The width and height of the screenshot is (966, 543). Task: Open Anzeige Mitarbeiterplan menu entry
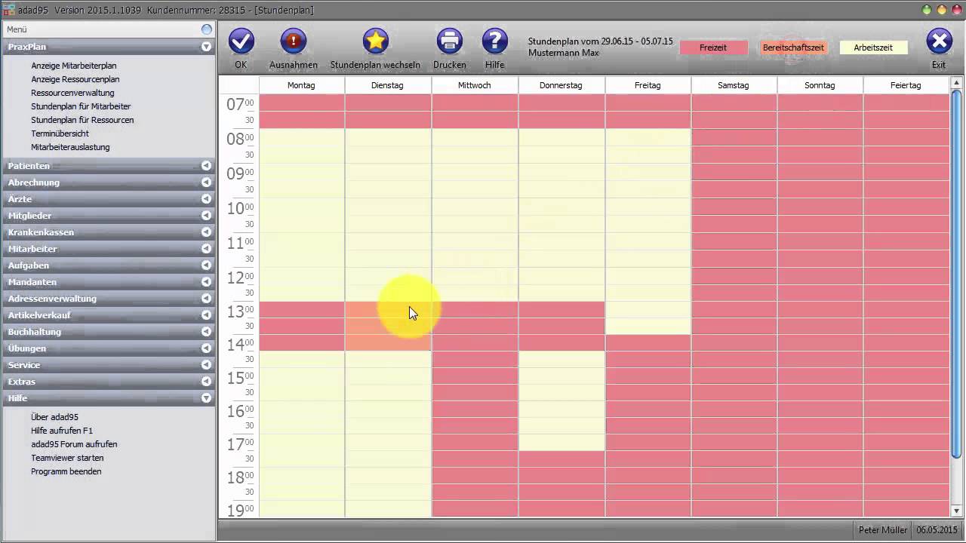(x=74, y=66)
